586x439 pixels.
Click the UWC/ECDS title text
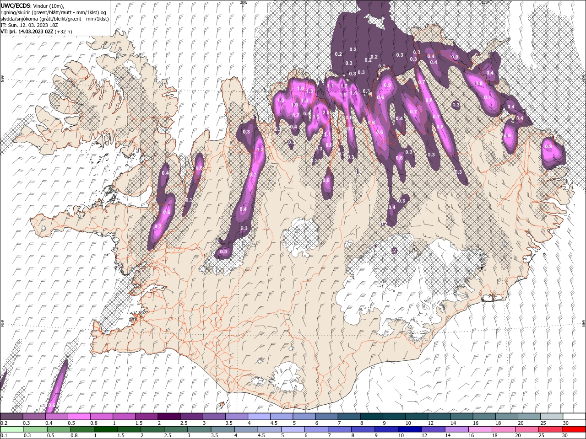(16, 5)
